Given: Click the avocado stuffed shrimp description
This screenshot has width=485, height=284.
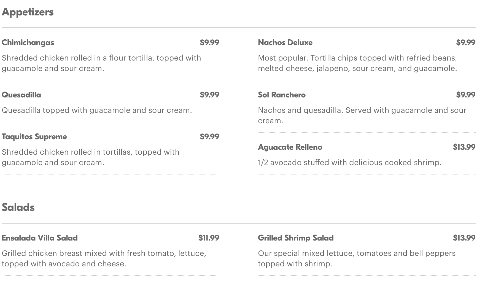Looking at the screenshot, I should pos(349,163).
